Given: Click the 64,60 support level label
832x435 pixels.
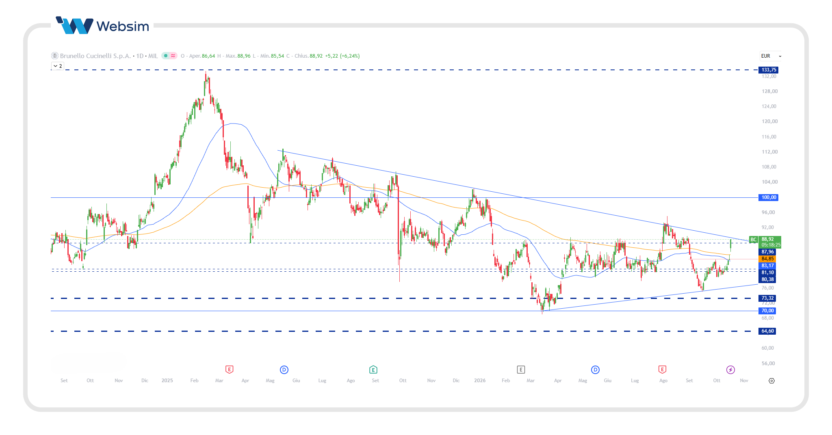Looking at the screenshot, I should pyautogui.click(x=767, y=331).
